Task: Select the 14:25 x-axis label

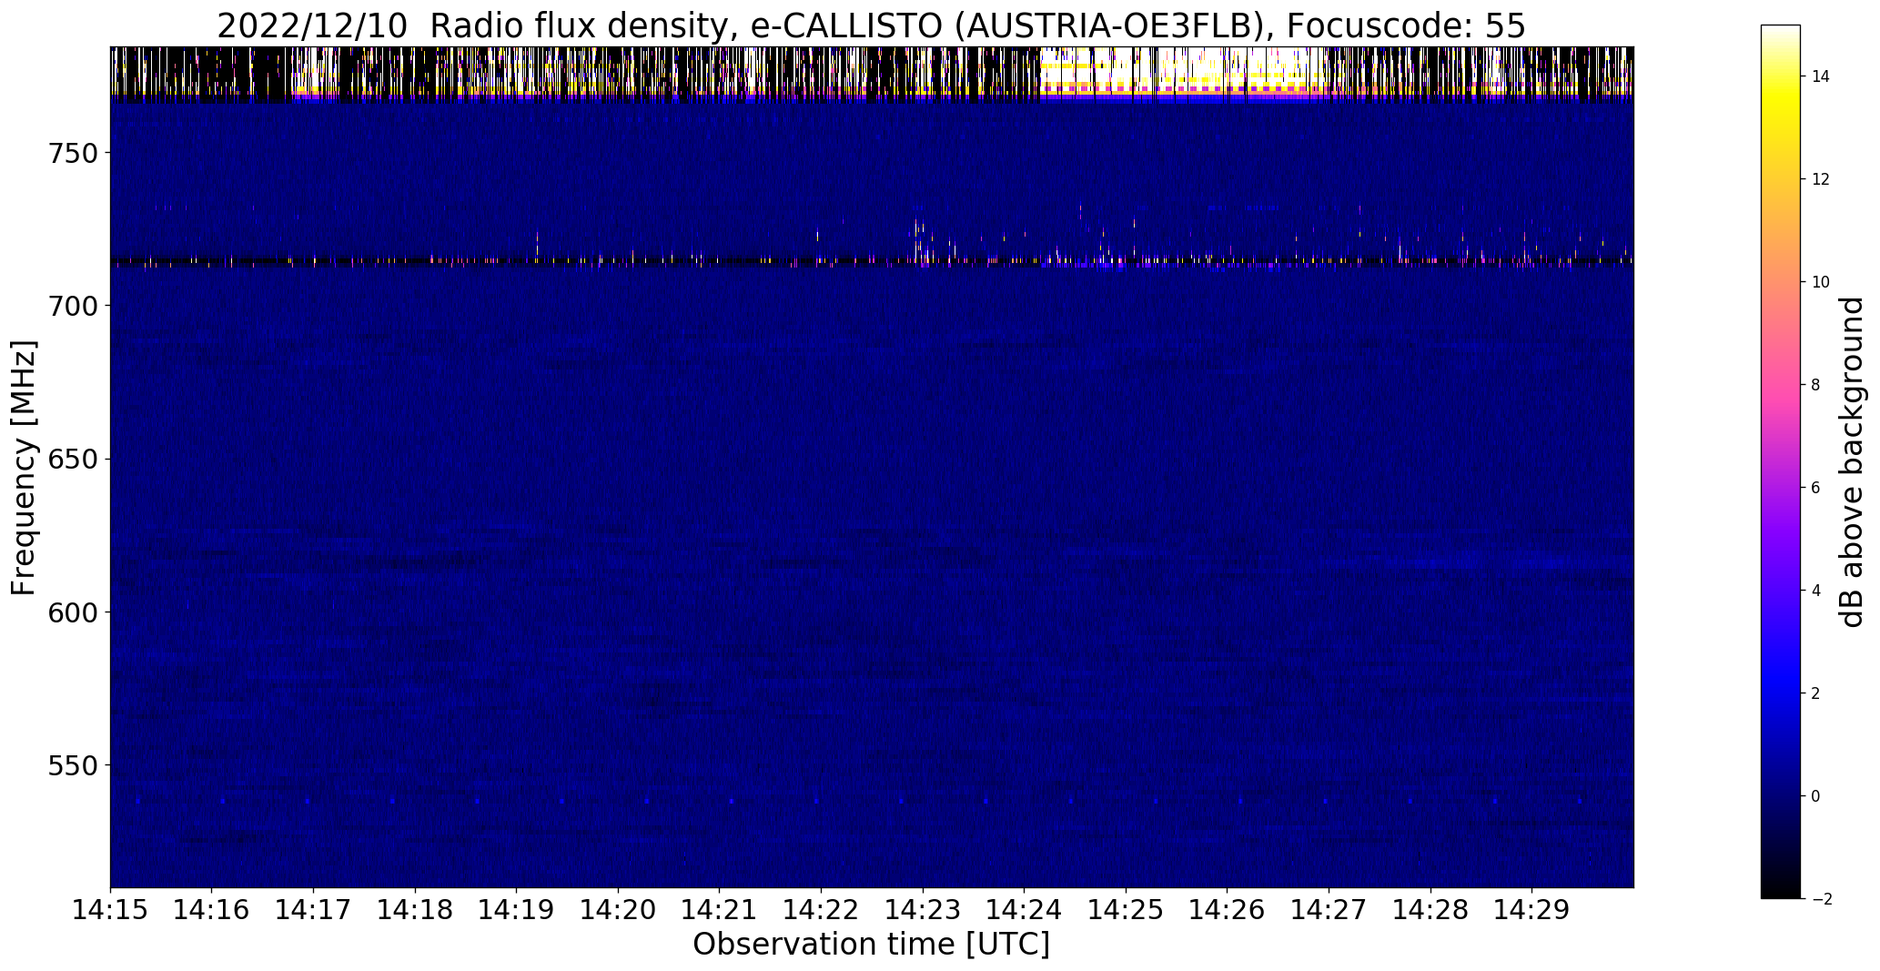Action: click(x=1127, y=910)
